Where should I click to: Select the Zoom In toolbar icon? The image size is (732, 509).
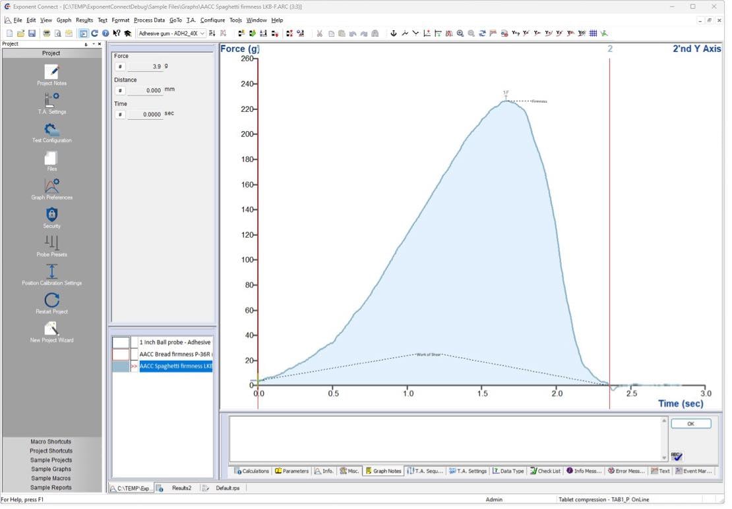pos(460,33)
